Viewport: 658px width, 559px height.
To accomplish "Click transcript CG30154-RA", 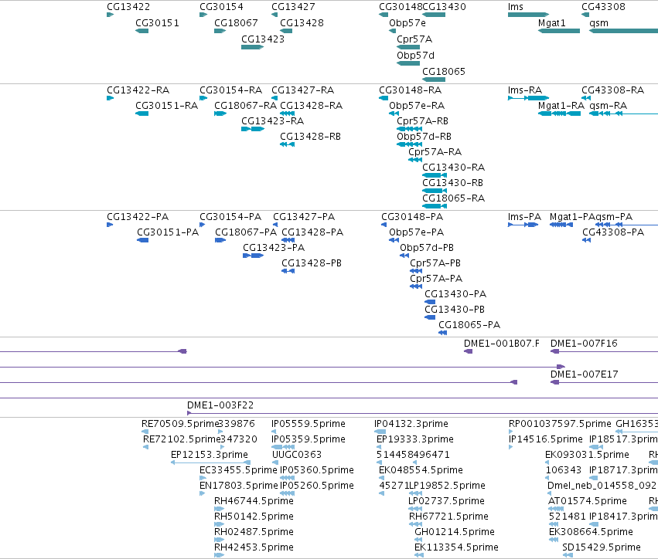I will point(203,98).
